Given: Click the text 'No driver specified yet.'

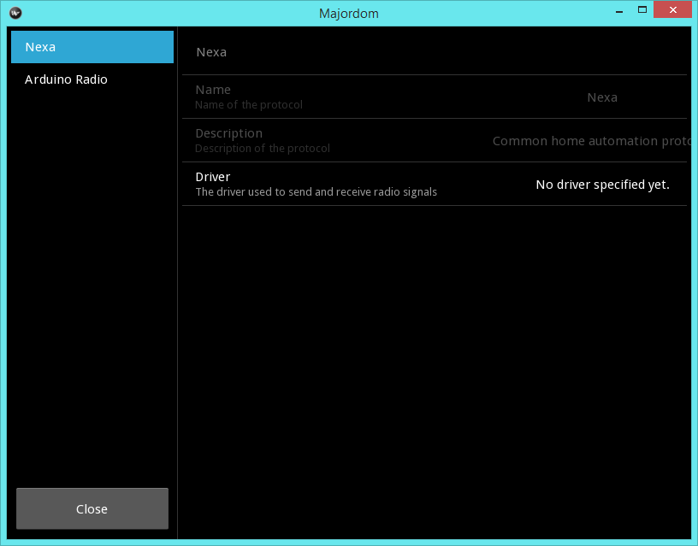Looking at the screenshot, I should (602, 185).
